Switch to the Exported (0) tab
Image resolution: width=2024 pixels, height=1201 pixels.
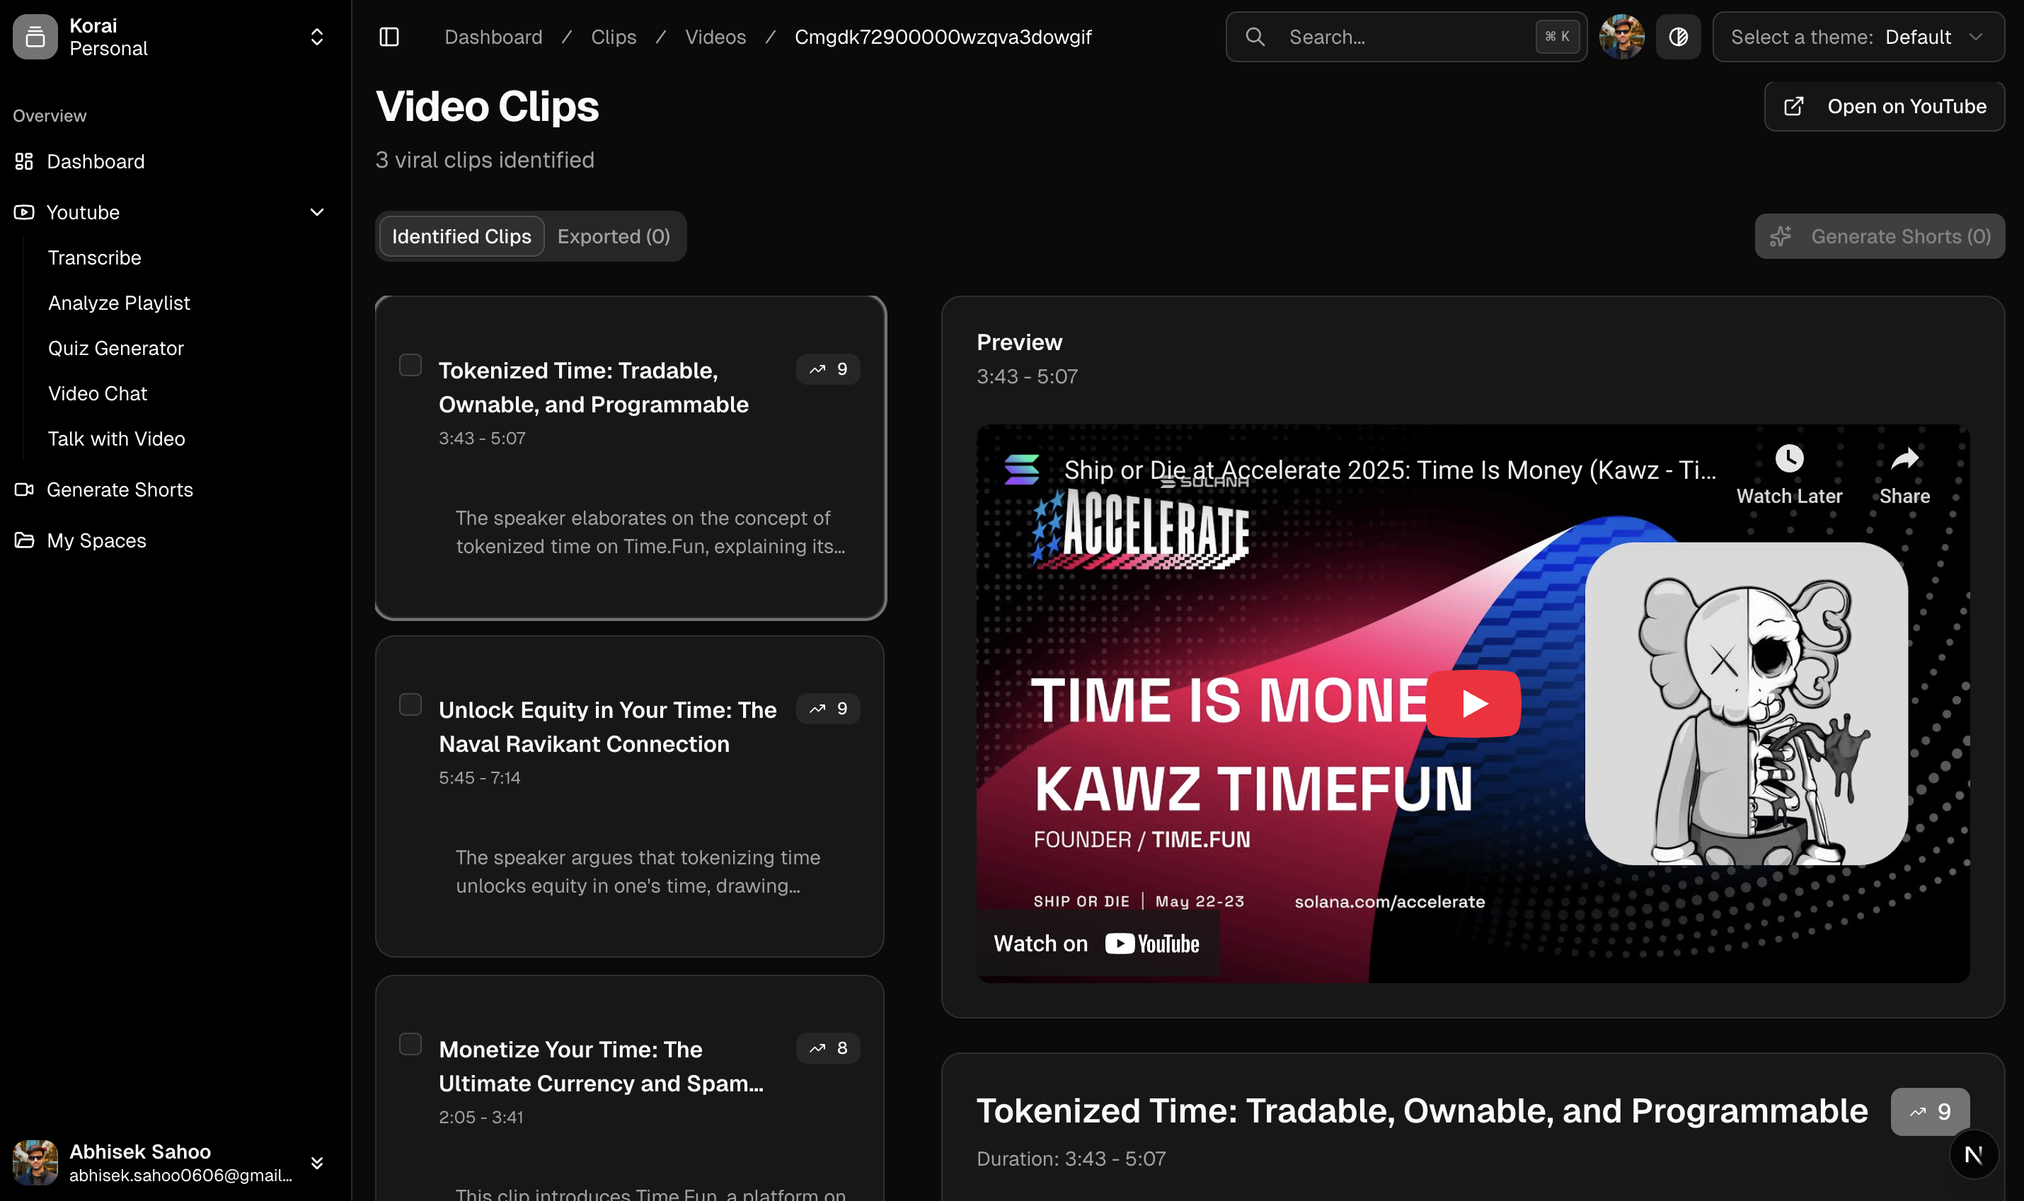point(613,236)
